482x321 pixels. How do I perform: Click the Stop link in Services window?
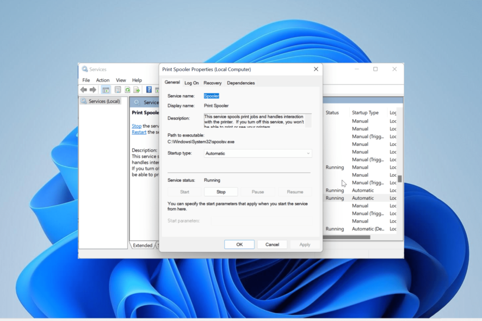point(137,126)
